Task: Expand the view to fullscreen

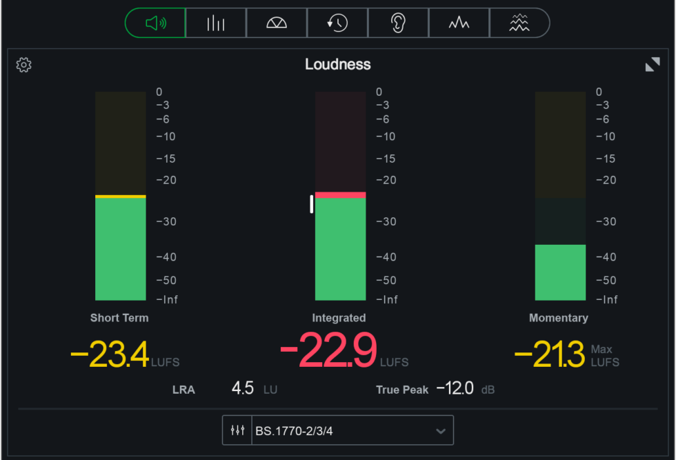Action: pos(652,64)
